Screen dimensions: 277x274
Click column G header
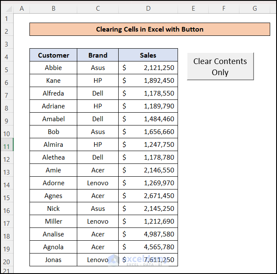(255, 9)
